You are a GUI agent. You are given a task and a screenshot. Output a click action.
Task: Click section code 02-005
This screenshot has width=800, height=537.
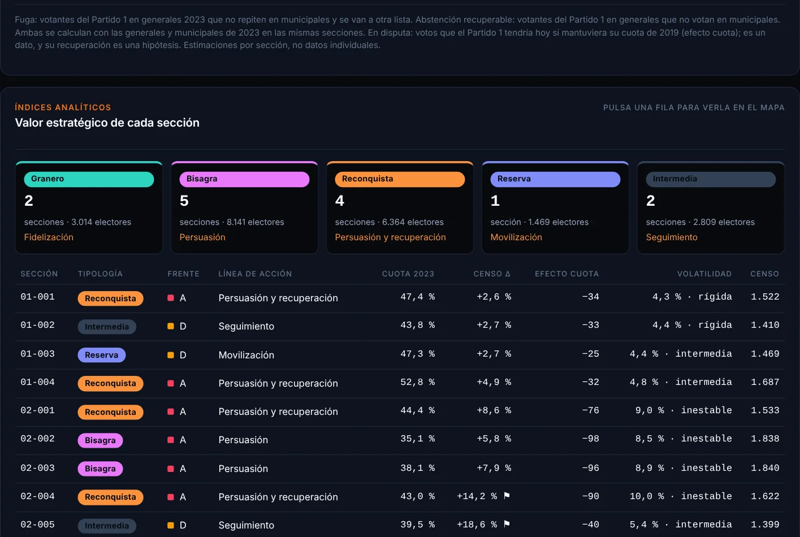tap(37, 525)
